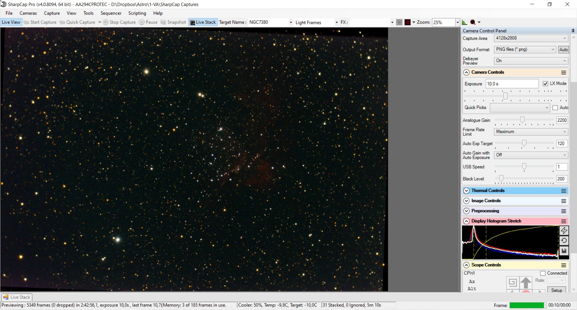Click the Live Stack toolbar button

[x=203, y=22]
